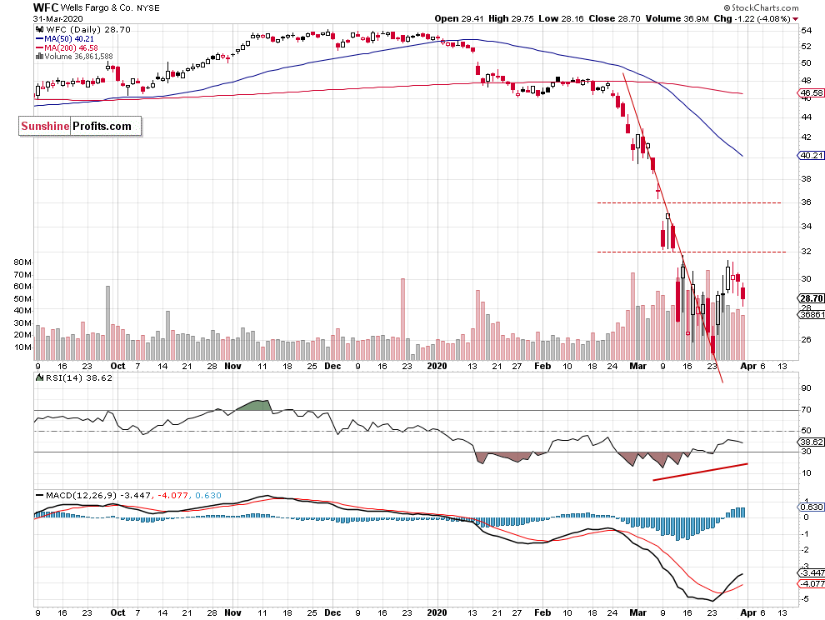Image resolution: width=825 pixels, height=620 pixels.
Task: Click the 32 price axis label
Action: (x=807, y=251)
